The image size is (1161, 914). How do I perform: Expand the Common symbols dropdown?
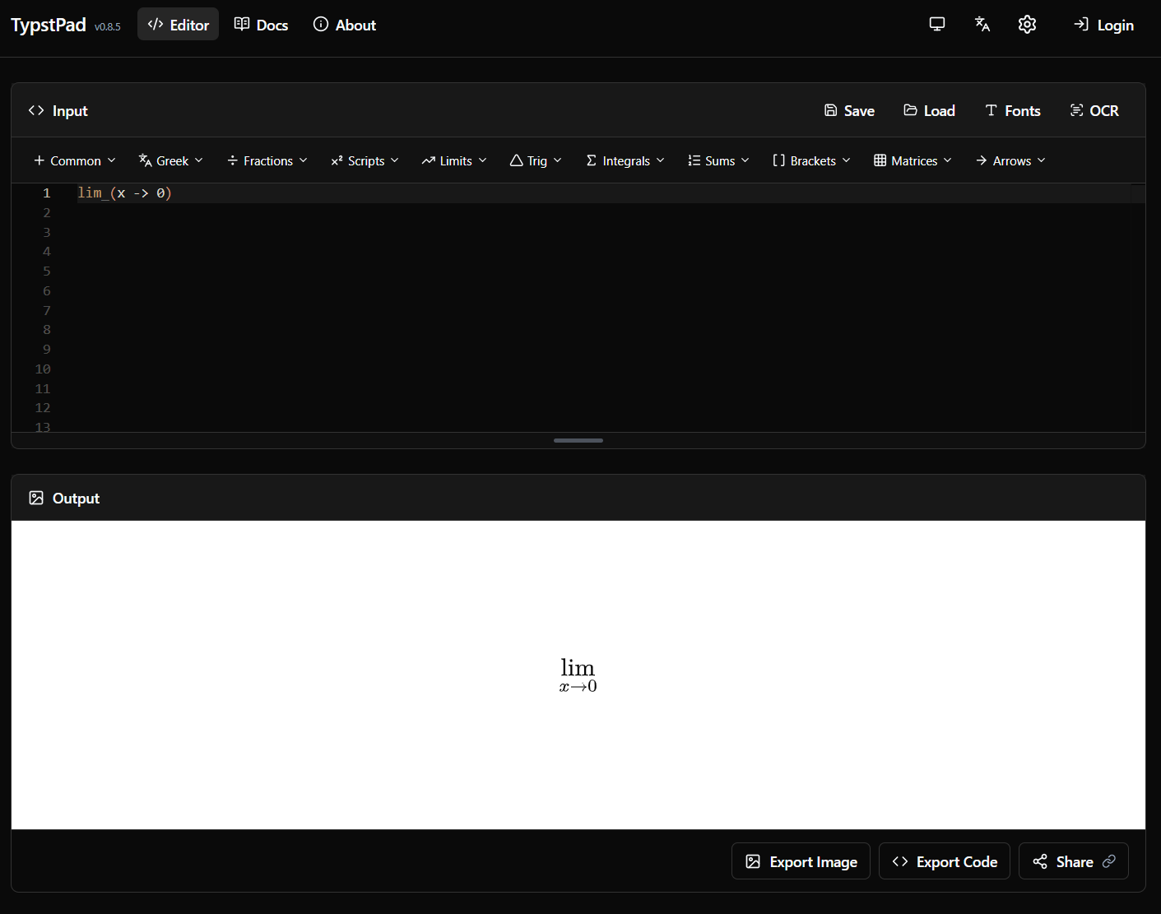click(x=75, y=161)
